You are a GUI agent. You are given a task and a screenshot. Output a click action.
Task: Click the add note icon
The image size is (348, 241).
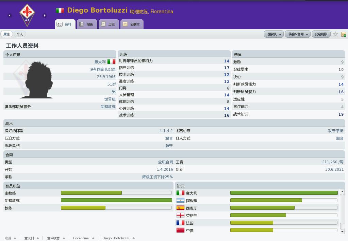344,34
